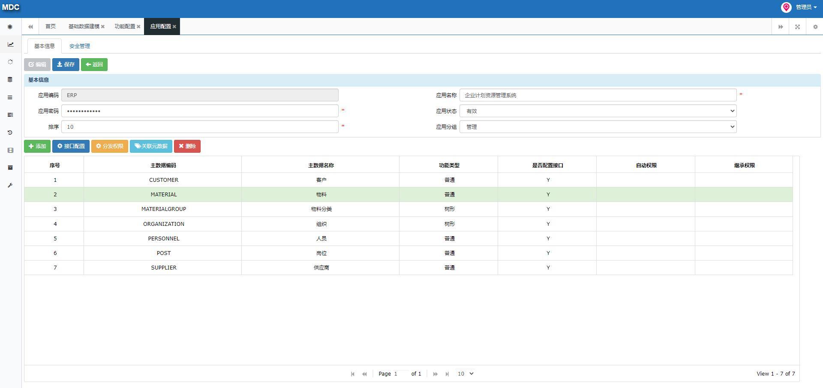Select the POST row
The image size is (823, 388).
(x=408, y=253)
